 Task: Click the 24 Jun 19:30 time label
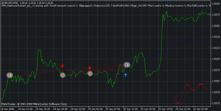[x=60, y=109]
